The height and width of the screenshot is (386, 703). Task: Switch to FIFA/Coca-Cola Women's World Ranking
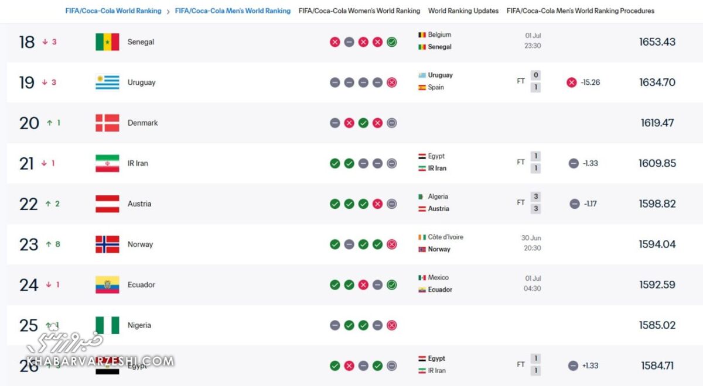point(359,11)
